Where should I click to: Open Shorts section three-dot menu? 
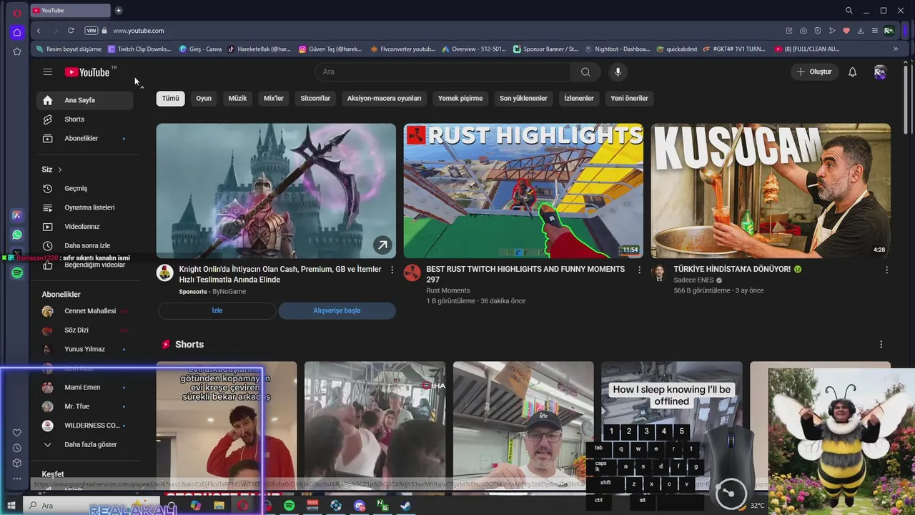click(881, 344)
